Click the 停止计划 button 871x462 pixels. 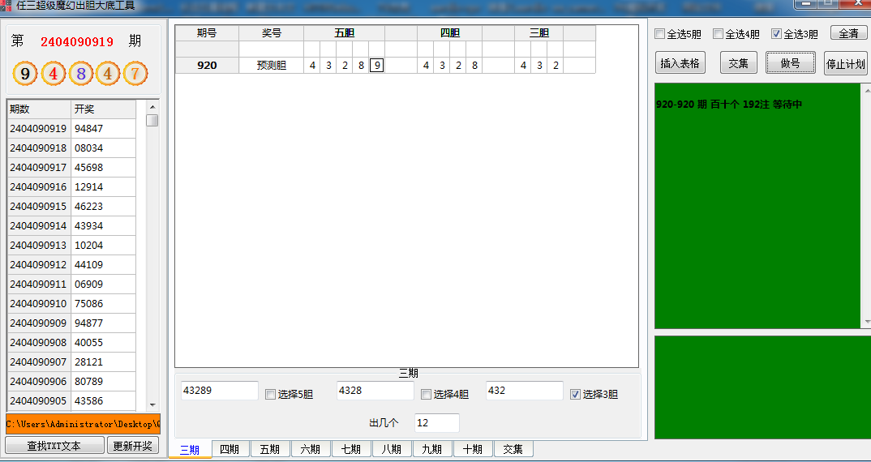click(846, 63)
